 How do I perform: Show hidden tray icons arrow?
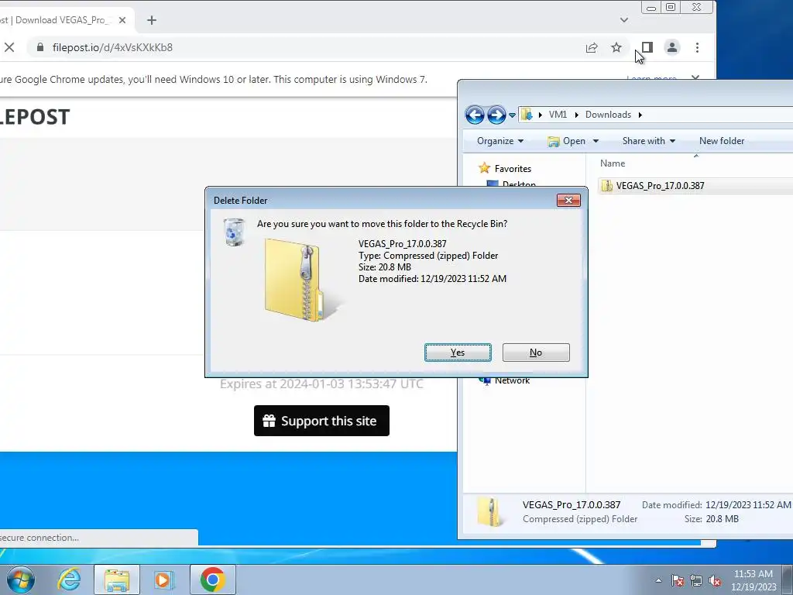tap(658, 580)
